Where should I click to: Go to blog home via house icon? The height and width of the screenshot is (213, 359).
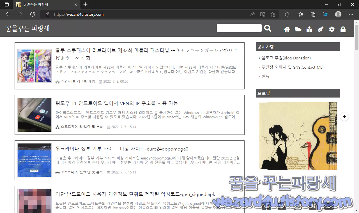click(287, 29)
